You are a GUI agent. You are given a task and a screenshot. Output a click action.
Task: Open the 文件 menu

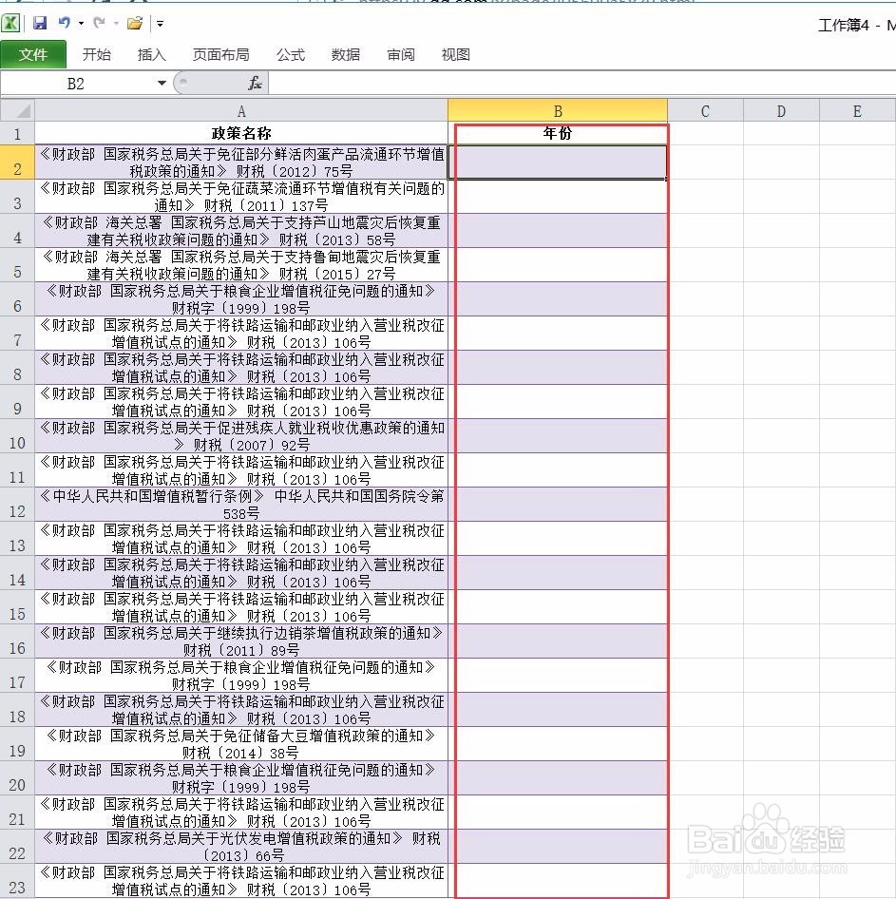tap(34, 54)
